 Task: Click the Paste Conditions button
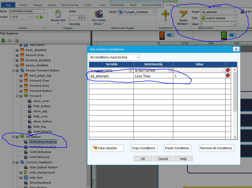click(x=177, y=148)
